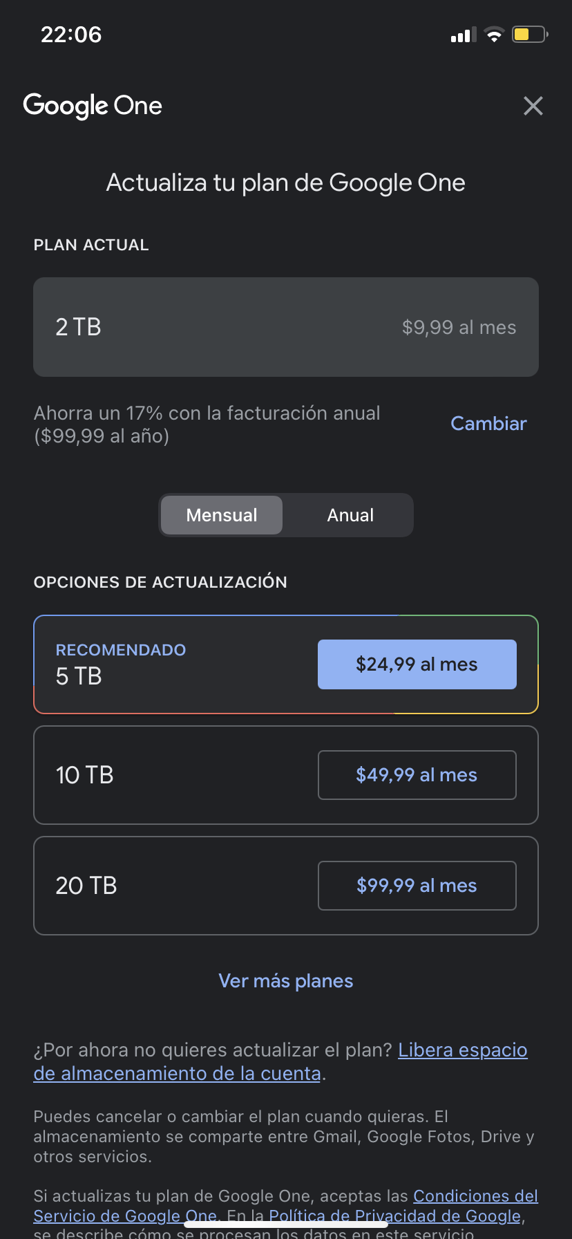The height and width of the screenshot is (1239, 572).
Task: Choose the $49,99 al mes button
Action: tap(417, 775)
